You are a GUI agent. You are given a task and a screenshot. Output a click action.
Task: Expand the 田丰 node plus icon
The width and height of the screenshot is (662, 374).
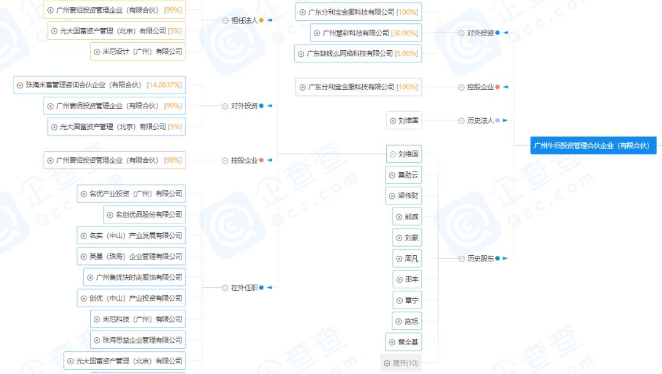point(399,280)
